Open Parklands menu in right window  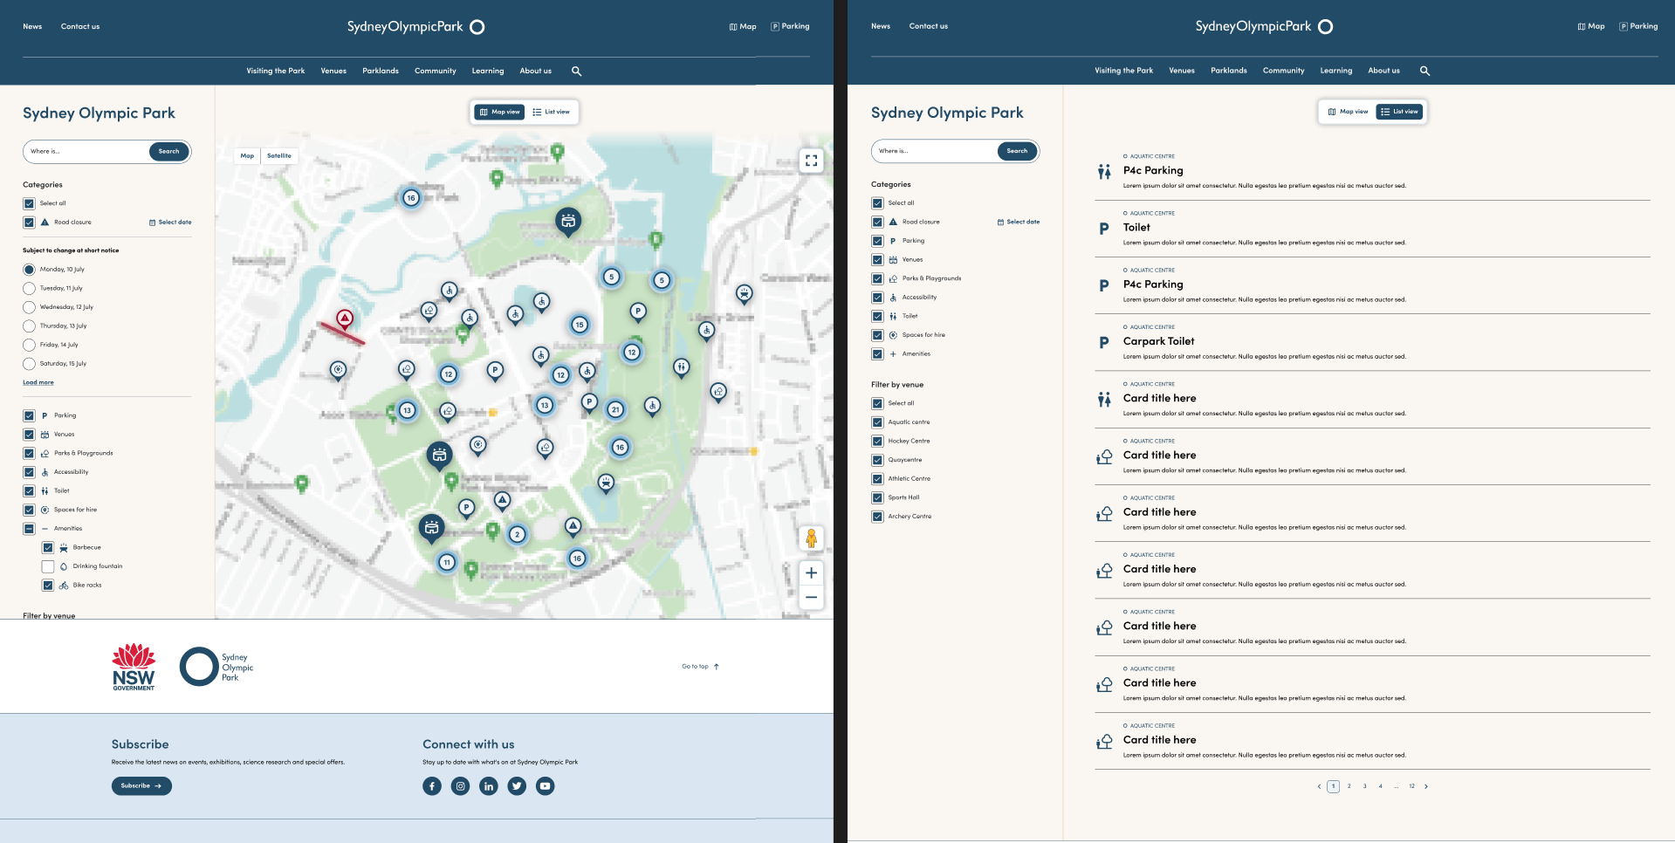click(x=1229, y=71)
